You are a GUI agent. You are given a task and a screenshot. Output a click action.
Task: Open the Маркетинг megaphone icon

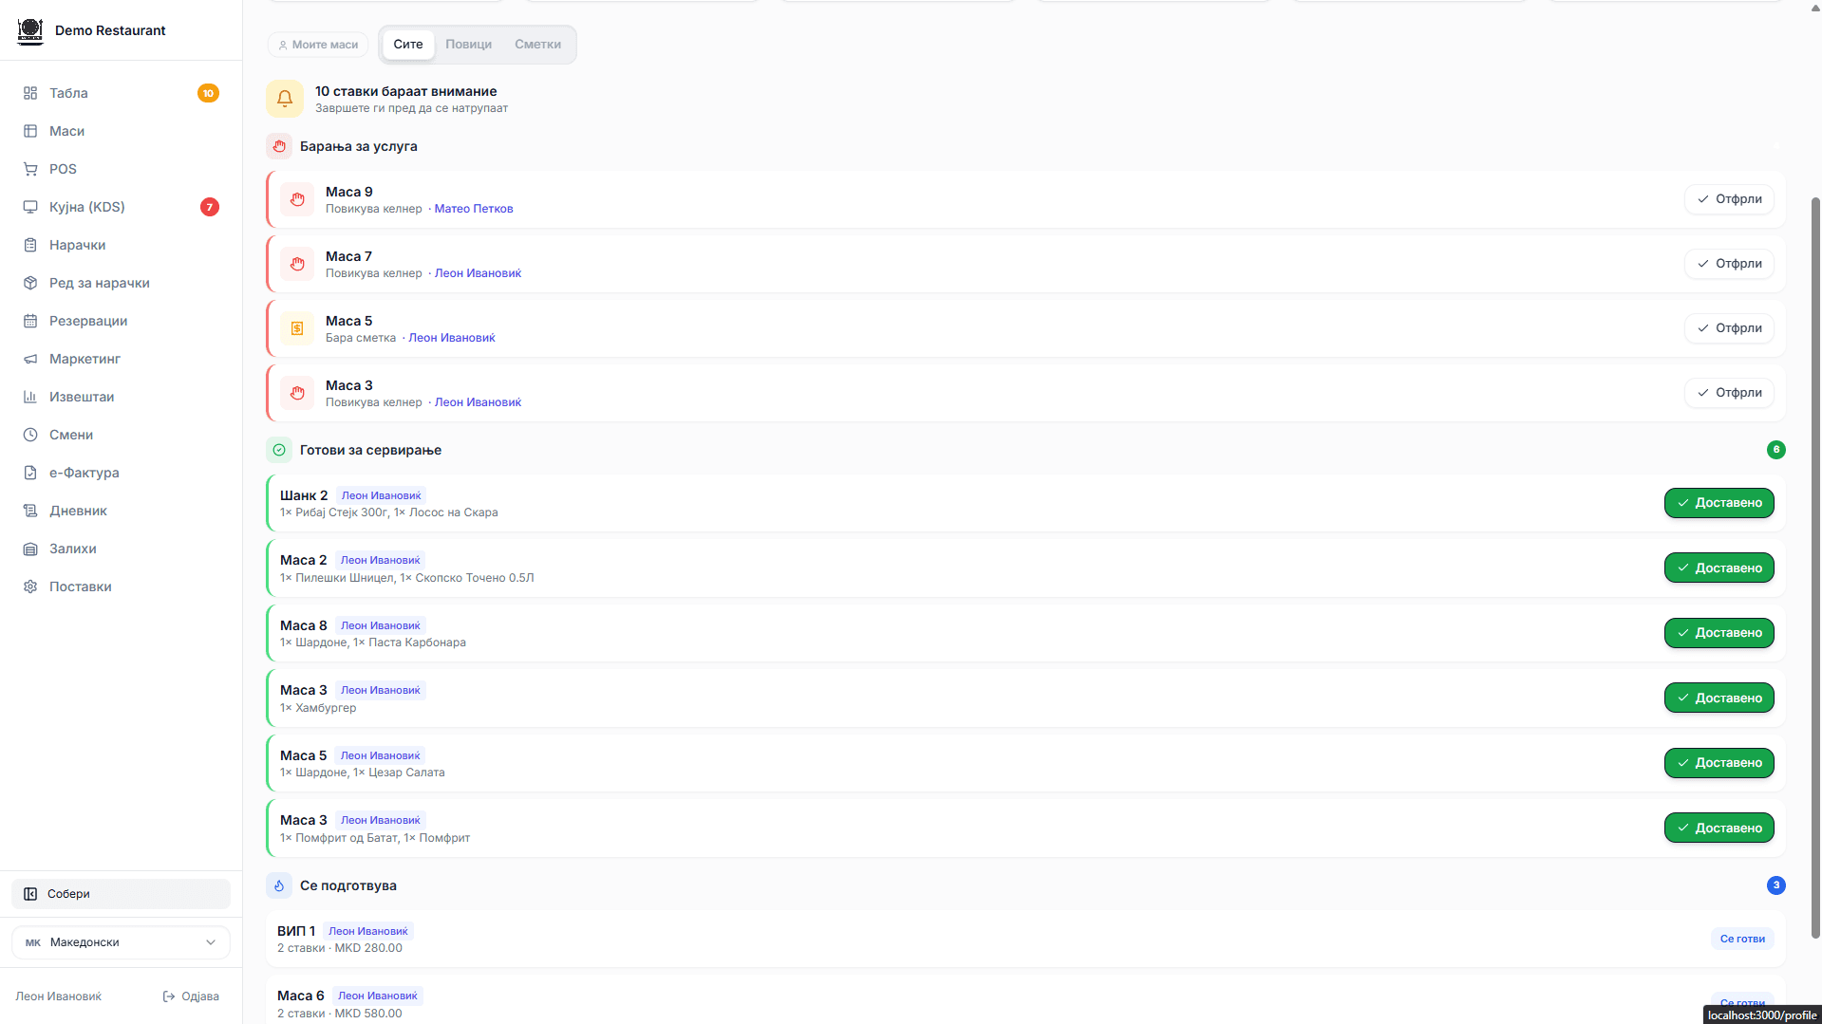[30, 359]
